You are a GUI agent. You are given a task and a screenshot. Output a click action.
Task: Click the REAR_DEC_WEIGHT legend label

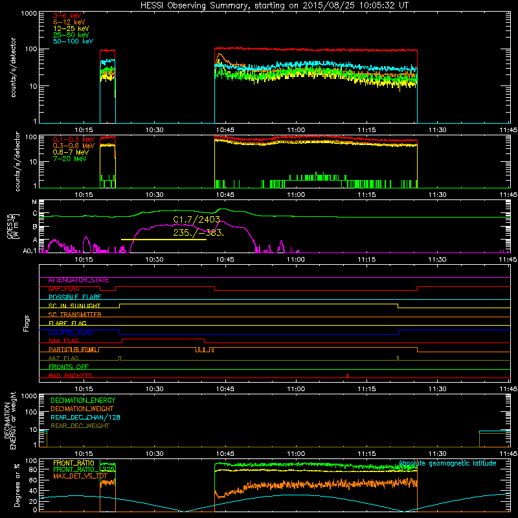[80, 426]
